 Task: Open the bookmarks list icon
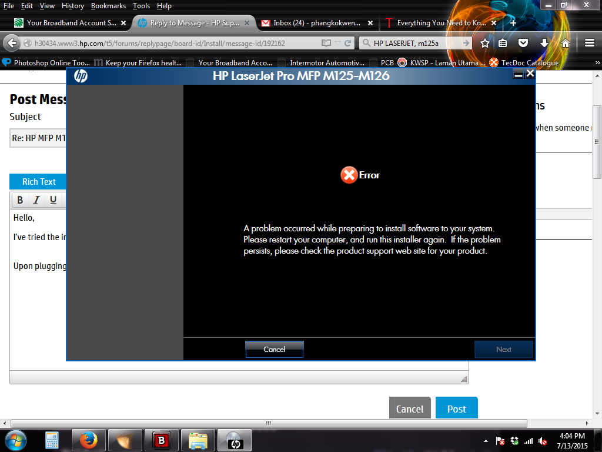(x=503, y=43)
